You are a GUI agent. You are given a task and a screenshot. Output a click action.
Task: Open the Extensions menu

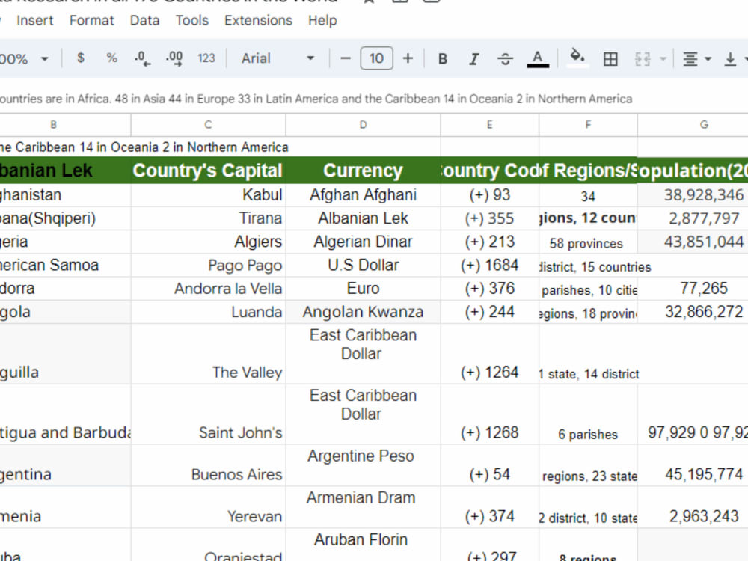coord(257,20)
